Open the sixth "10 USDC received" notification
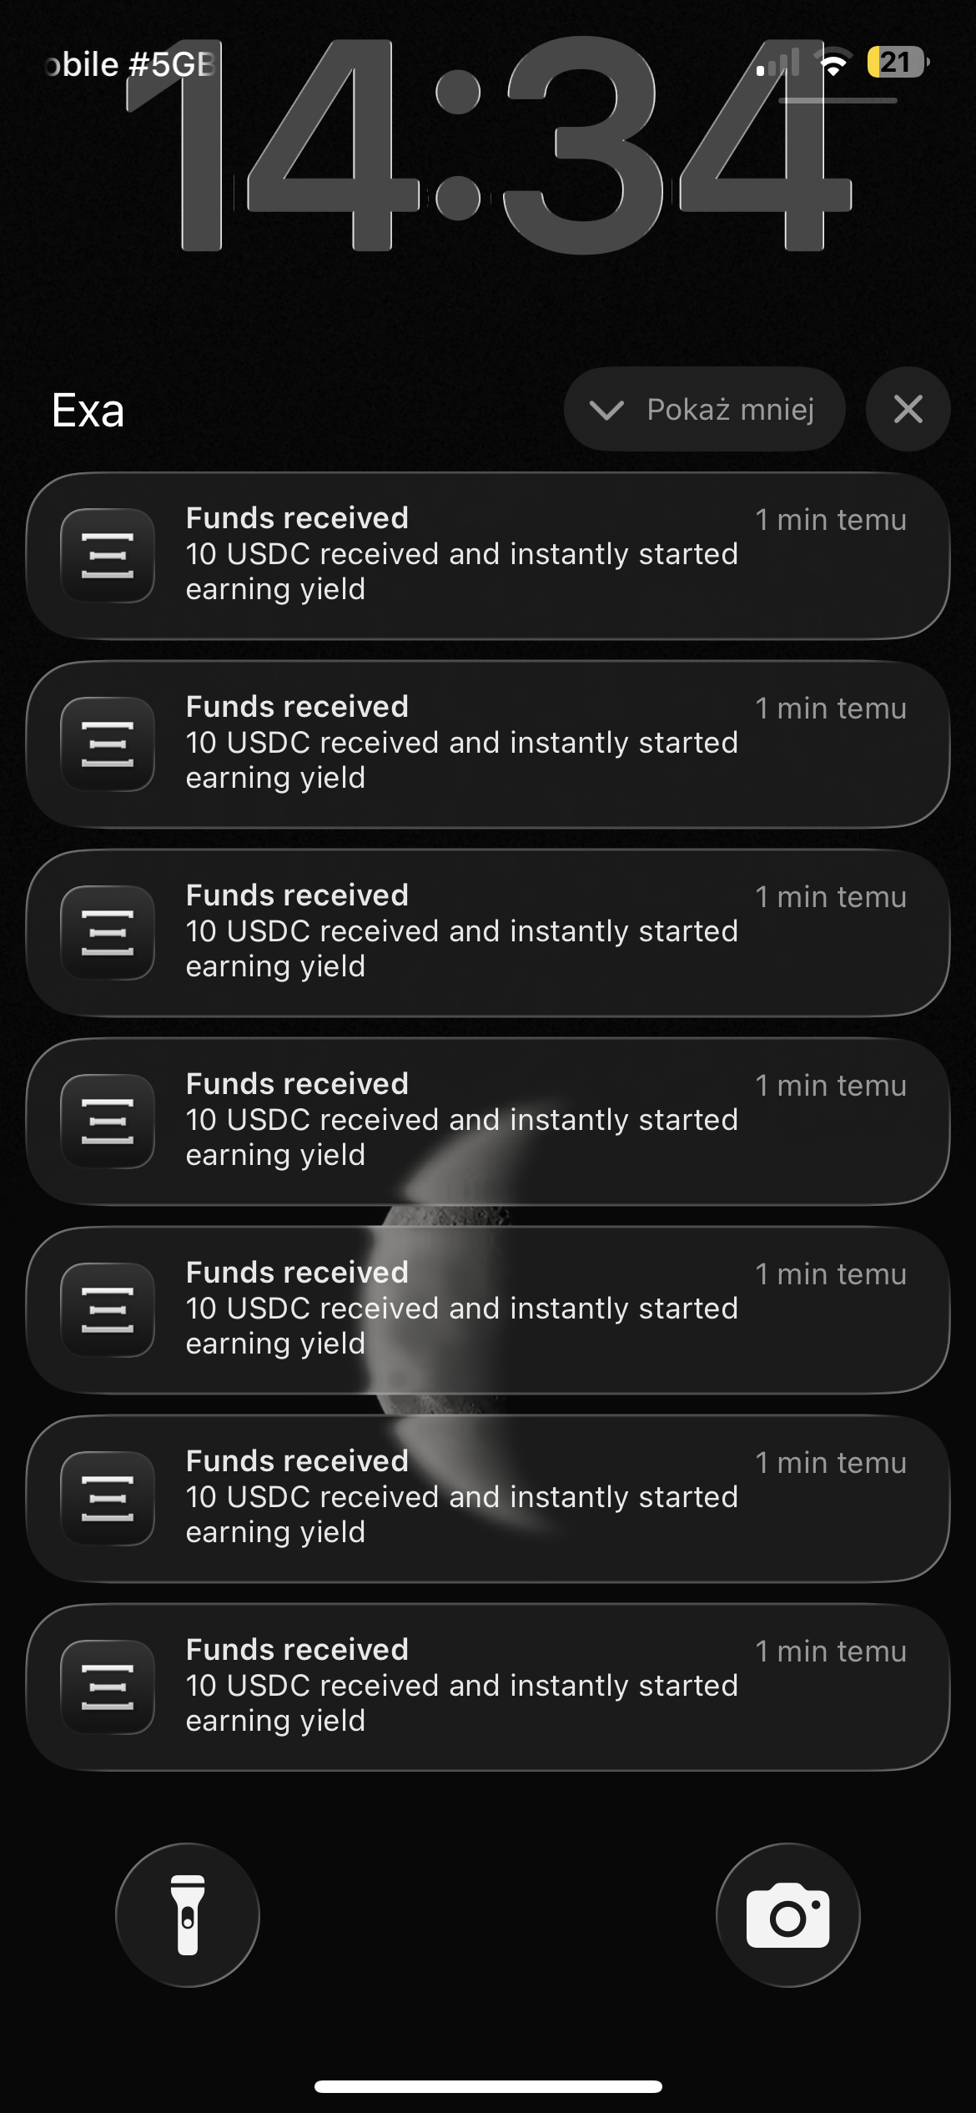Screen dimensions: 976x2113 (x=488, y=1498)
